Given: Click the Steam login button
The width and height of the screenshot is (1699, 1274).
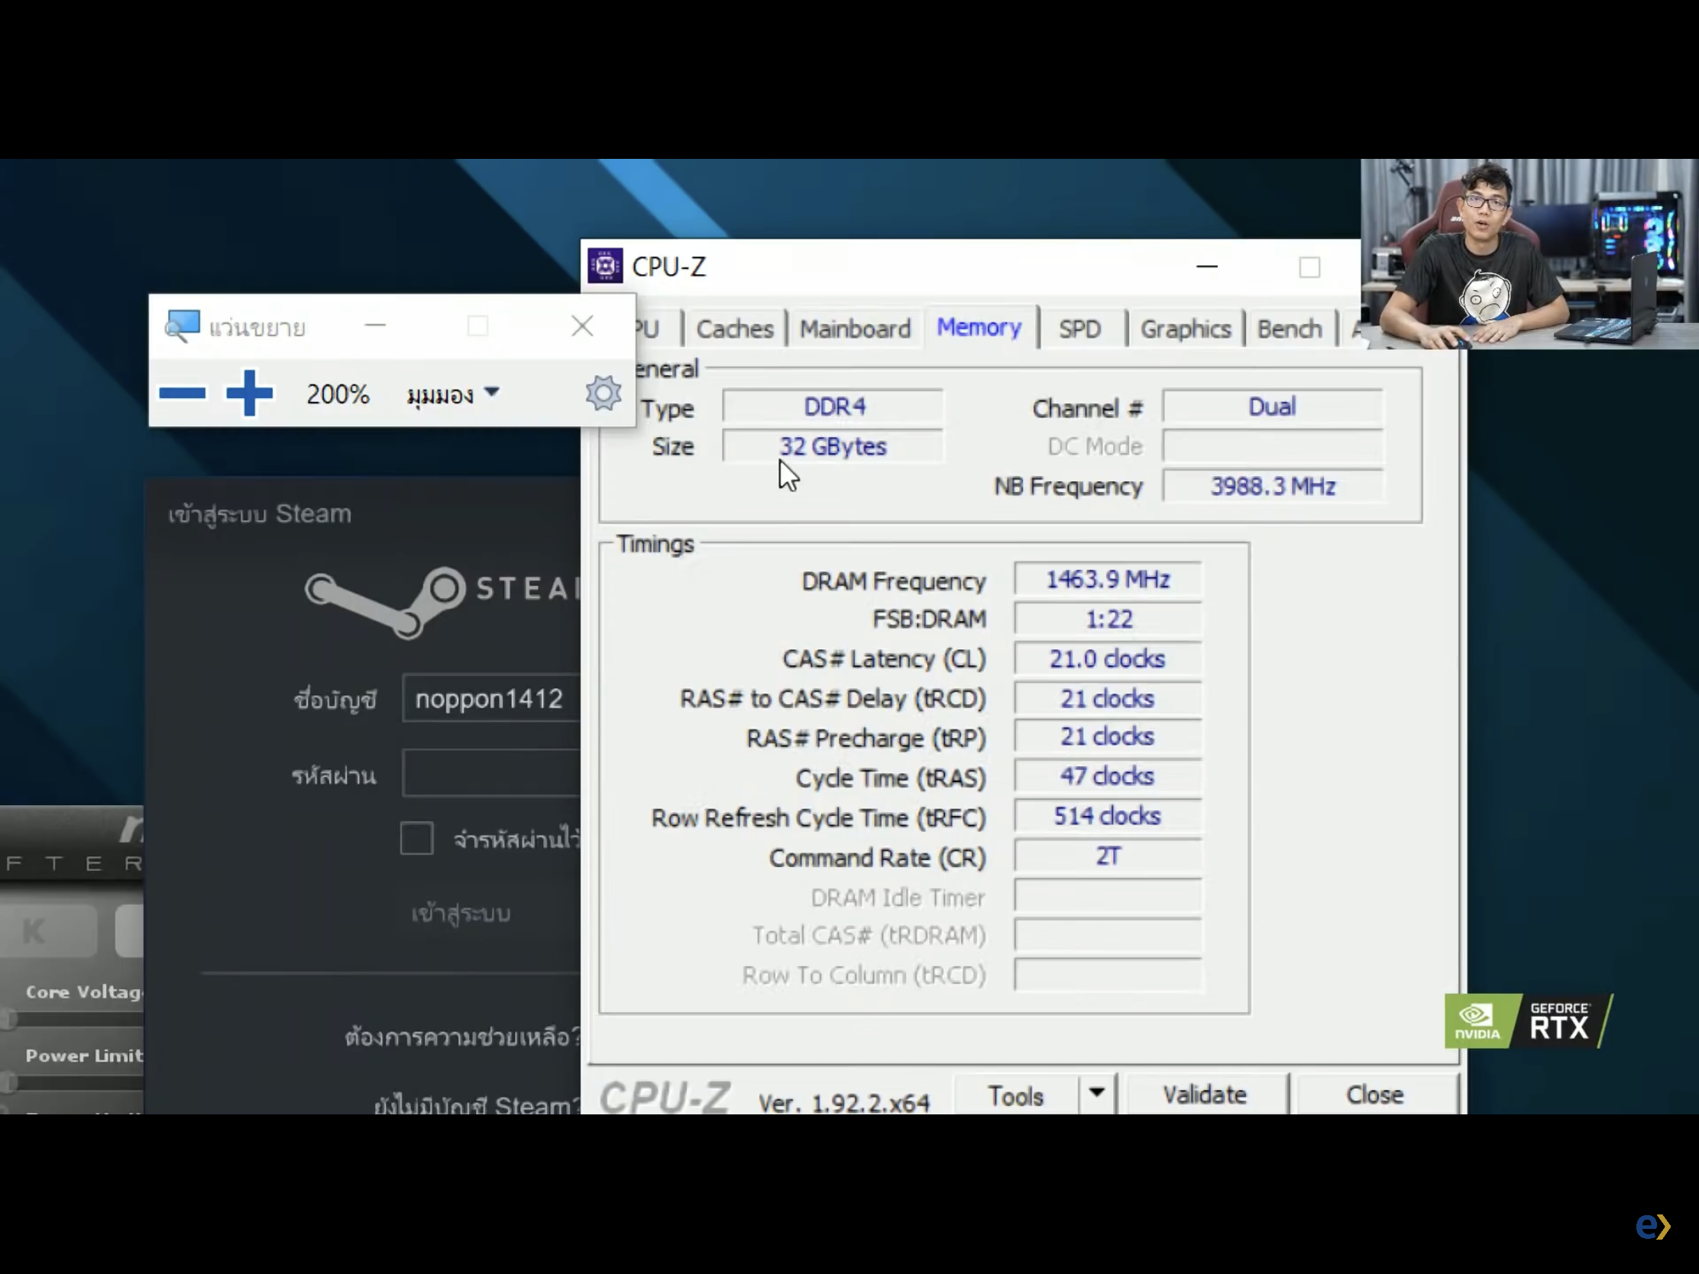Looking at the screenshot, I should coord(461,913).
